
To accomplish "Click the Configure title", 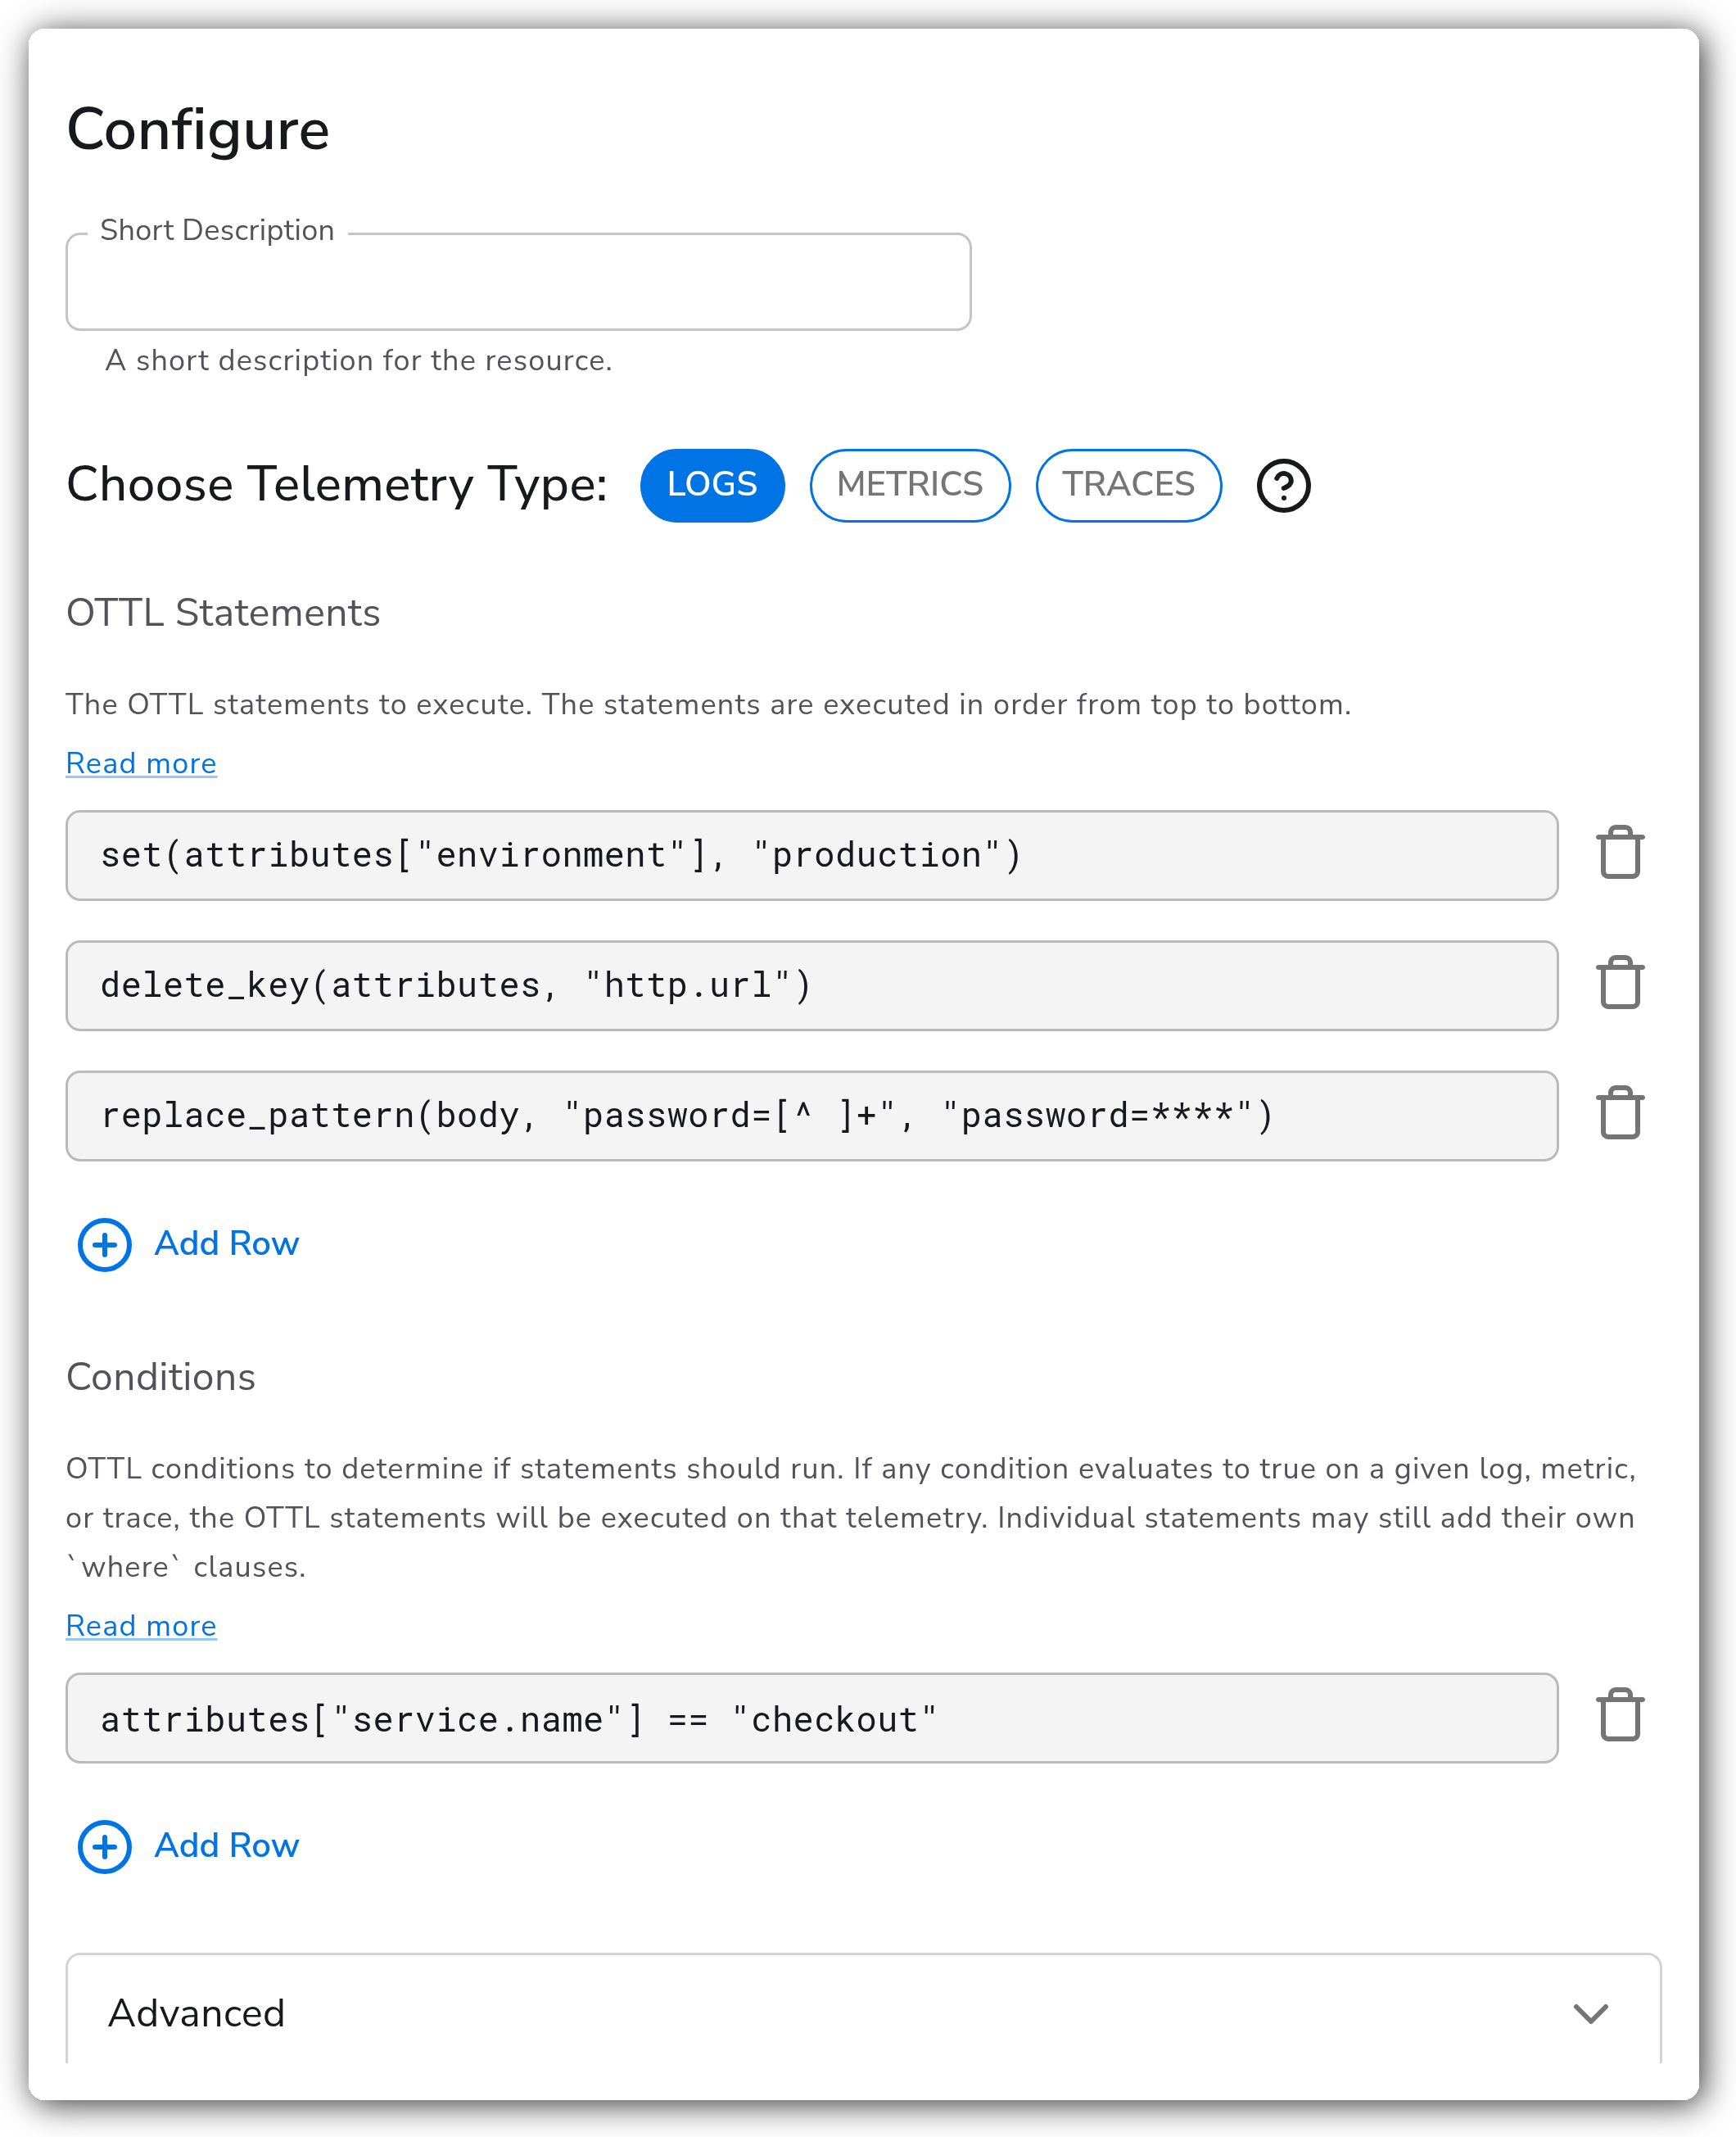I will coord(198,130).
